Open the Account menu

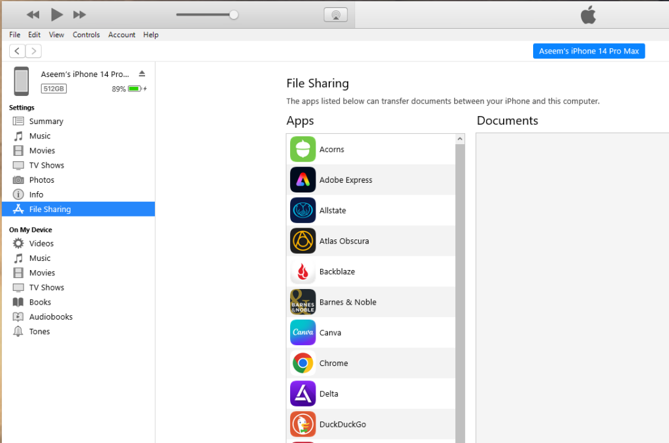122,35
